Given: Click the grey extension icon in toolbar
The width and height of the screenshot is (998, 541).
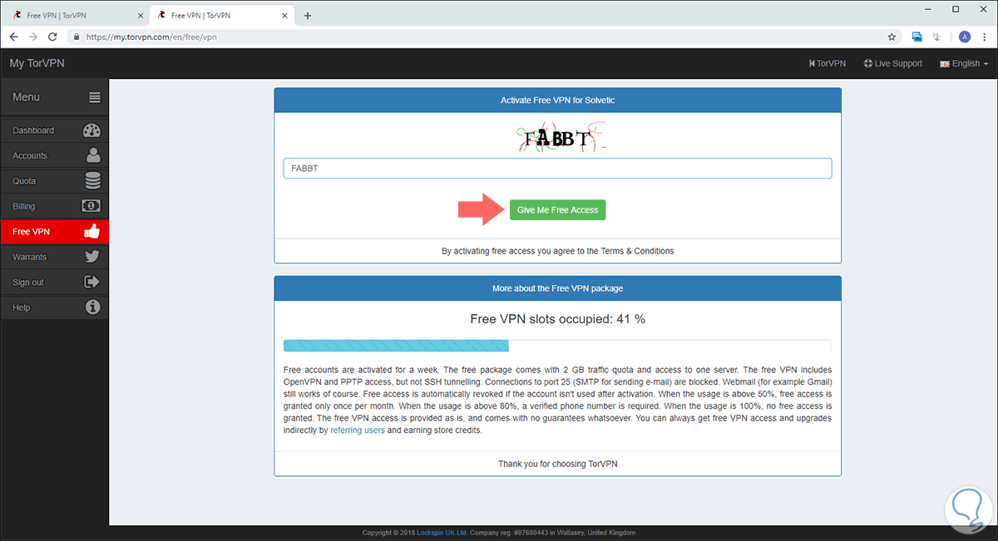Looking at the screenshot, I should point(938,37).
